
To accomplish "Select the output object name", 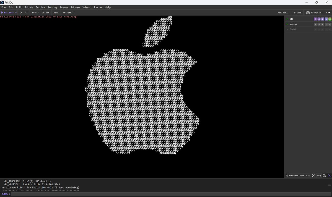I will [293, 24].
